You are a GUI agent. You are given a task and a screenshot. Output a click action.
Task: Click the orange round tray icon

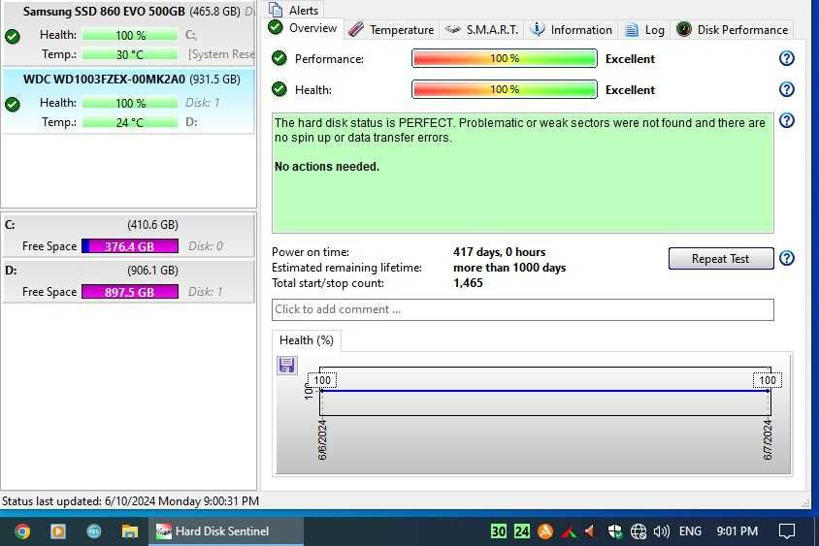click(544, 531)
